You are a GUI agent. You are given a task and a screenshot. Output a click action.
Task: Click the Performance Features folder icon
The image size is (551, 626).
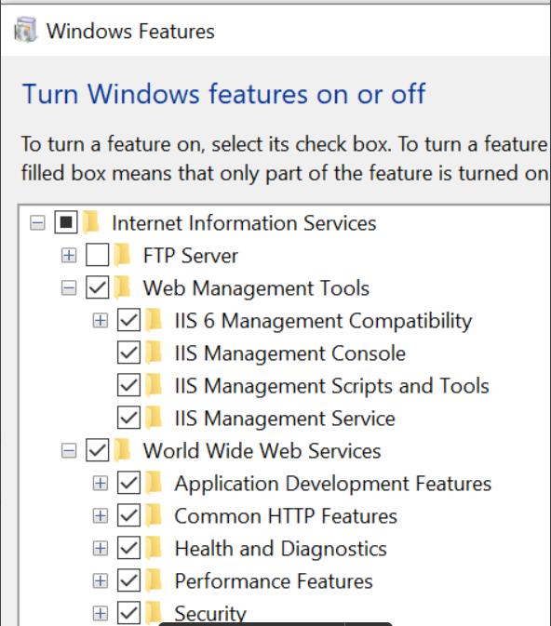[154, 581]
